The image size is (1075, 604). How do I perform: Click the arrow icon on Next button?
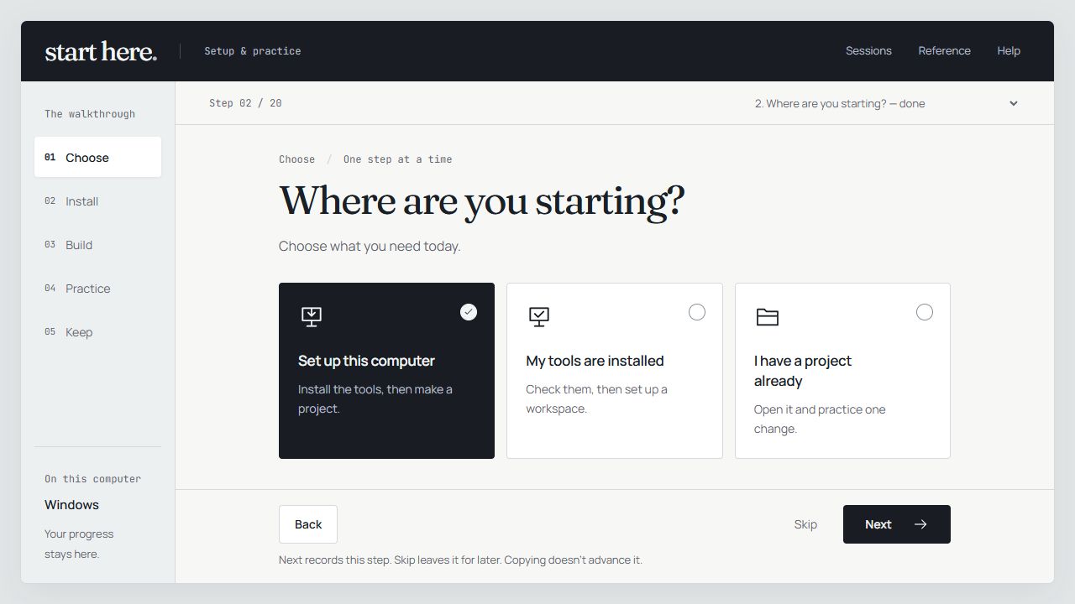pos(920,524)
